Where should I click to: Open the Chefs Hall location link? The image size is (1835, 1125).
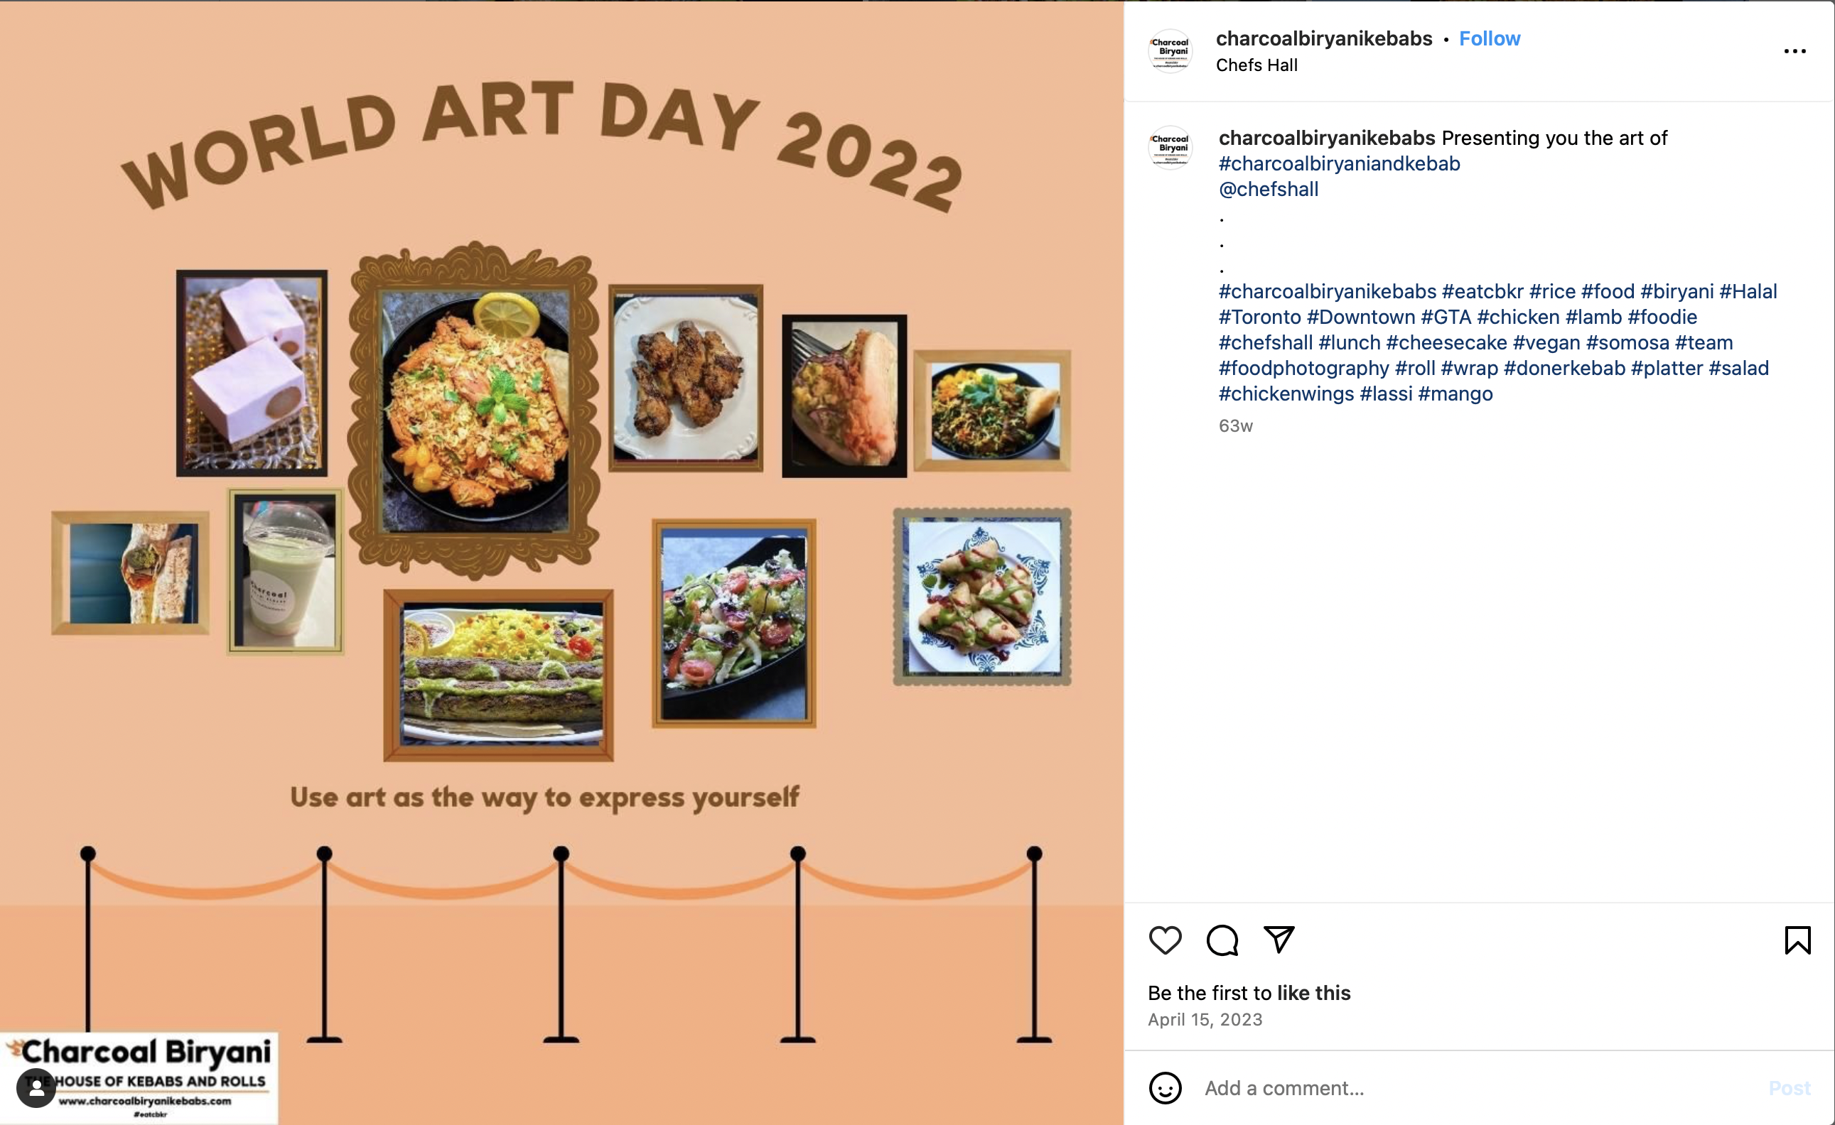click(1256, 65)
